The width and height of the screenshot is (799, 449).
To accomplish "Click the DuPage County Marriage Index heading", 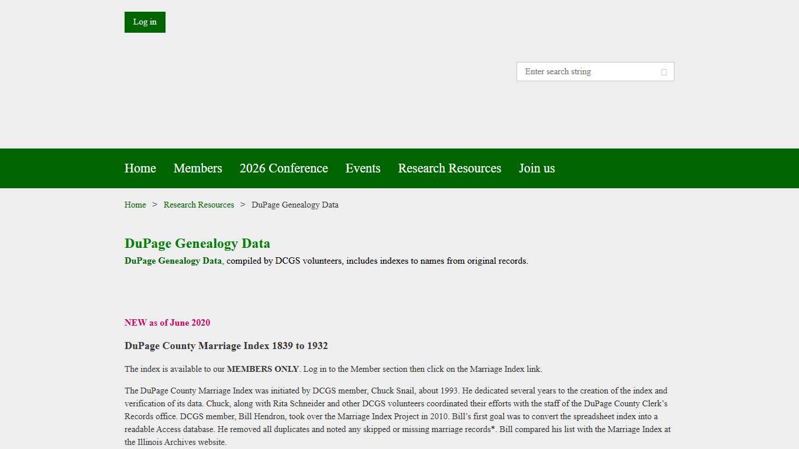I will [x=226, y=346].
